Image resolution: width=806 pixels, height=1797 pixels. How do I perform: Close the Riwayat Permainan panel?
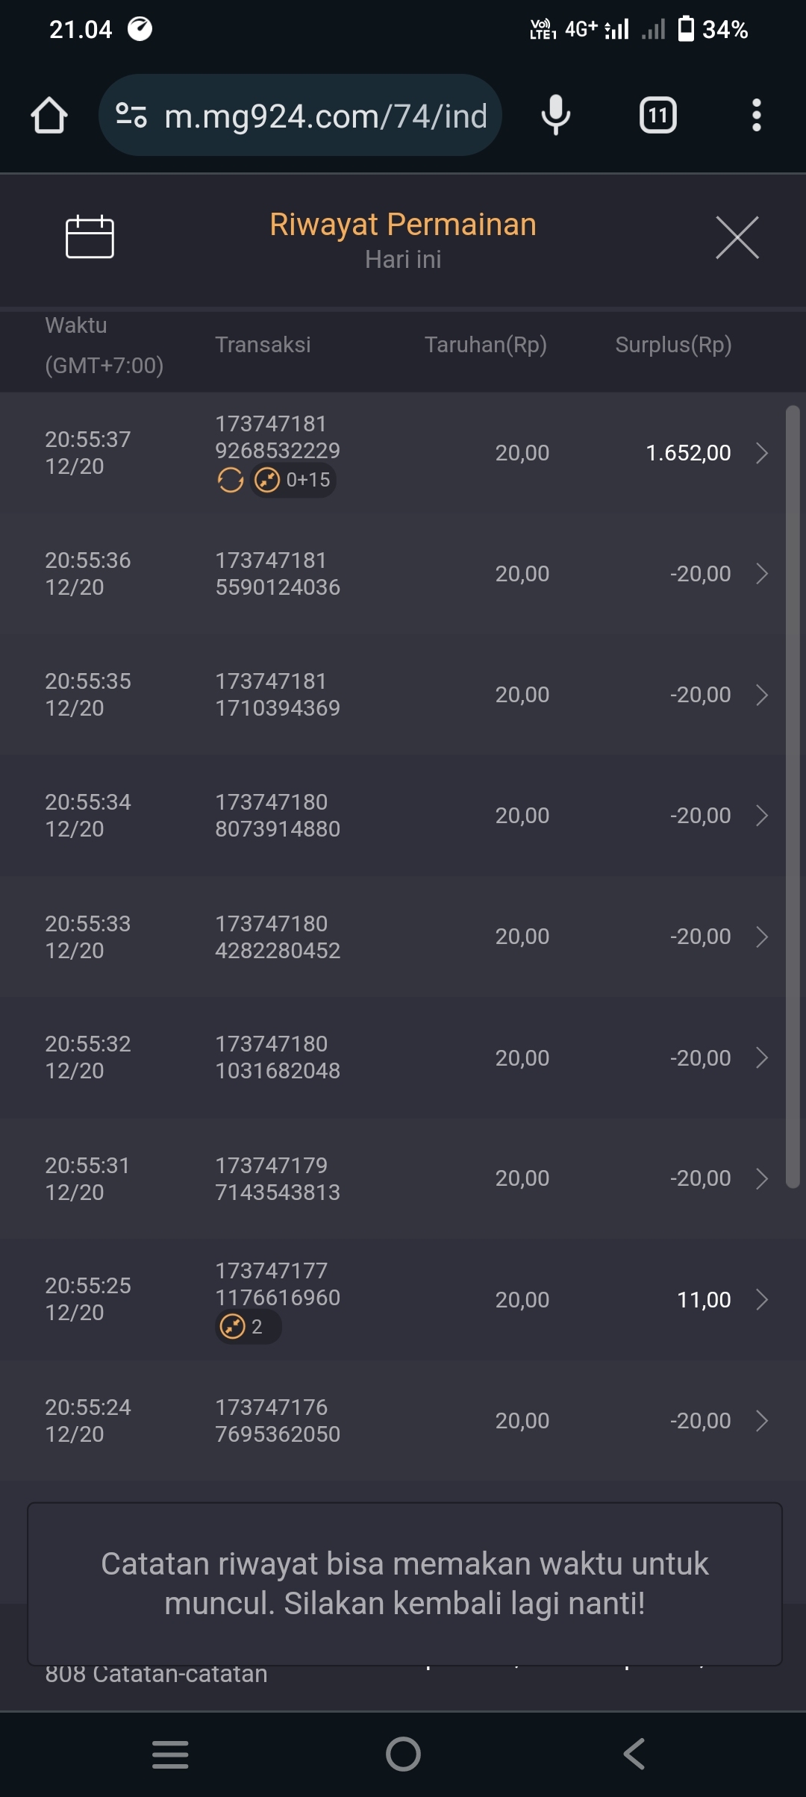click(737, 238)
